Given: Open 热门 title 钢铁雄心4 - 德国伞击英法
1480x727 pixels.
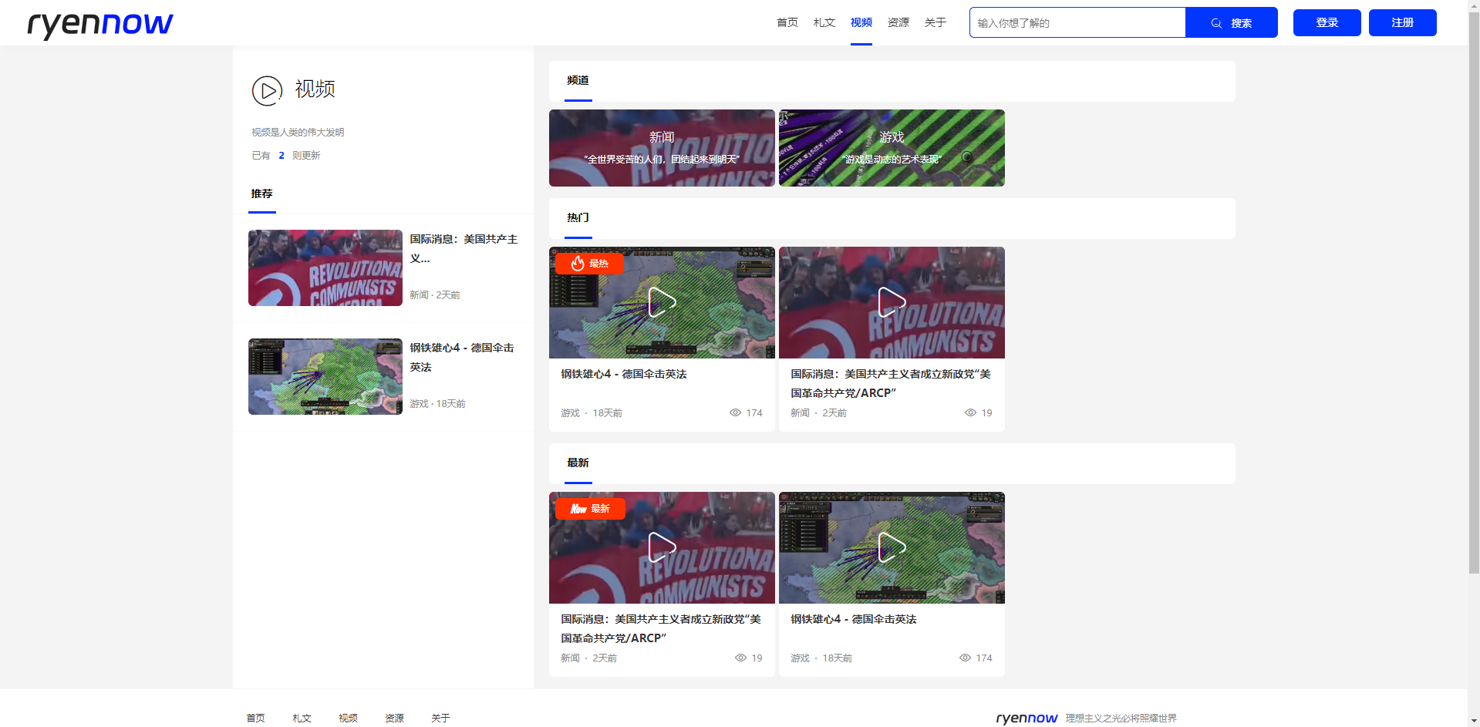Looking at the screenshot, I should coord(624,374).
